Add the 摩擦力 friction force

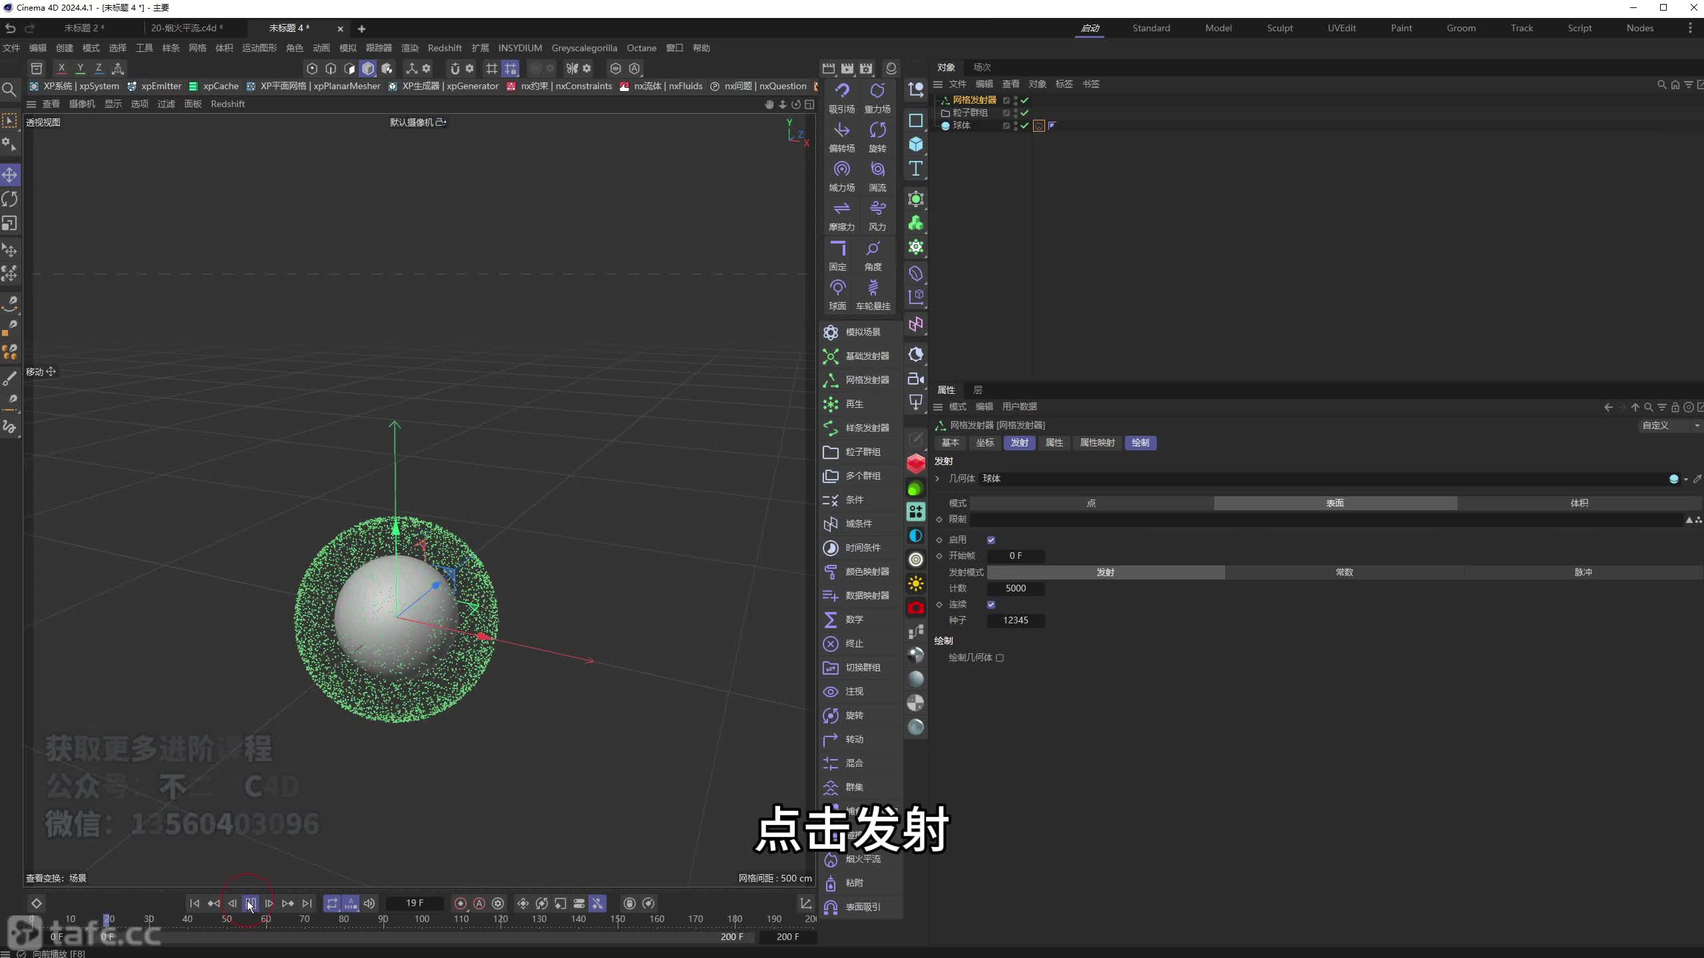(841, 216)
